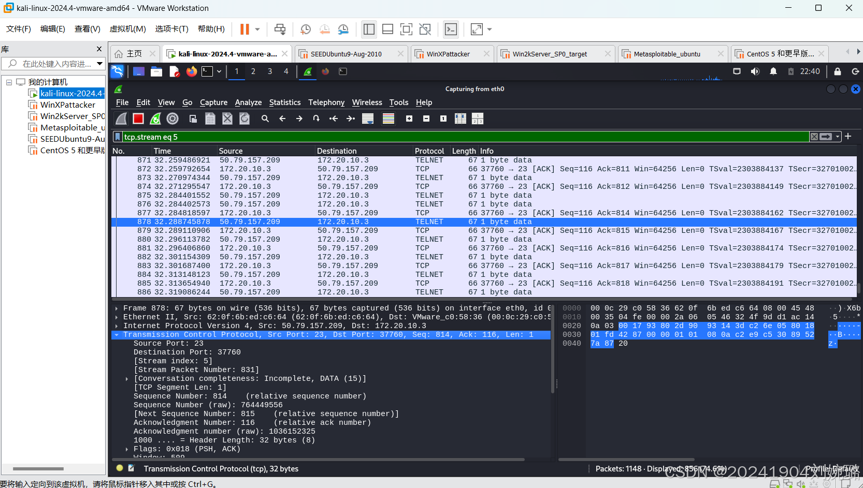Viewport: 863px width, 488px height.
Task: Launch Firefox from Kali panel
Action: 192,71
